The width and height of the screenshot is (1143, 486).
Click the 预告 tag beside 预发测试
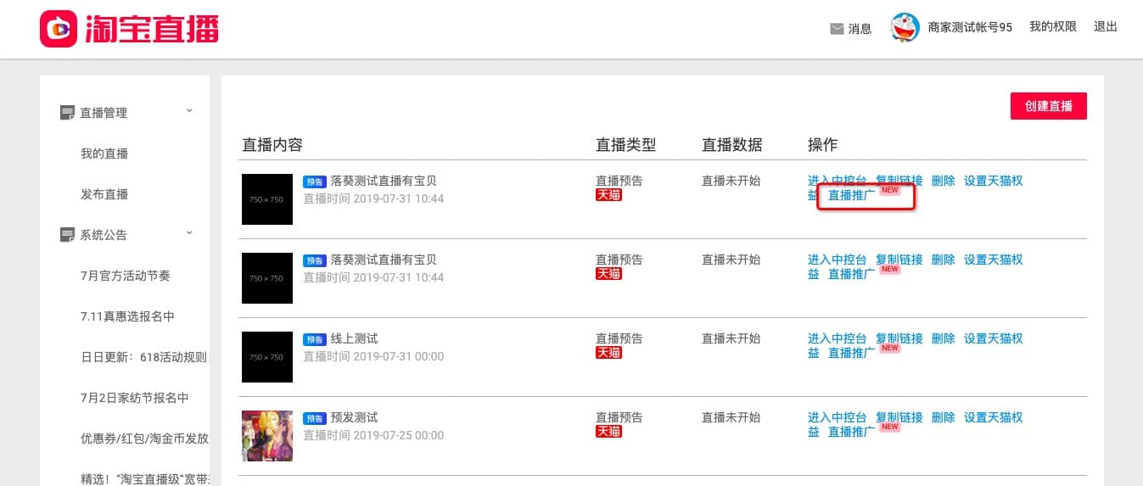pos(315,418)
